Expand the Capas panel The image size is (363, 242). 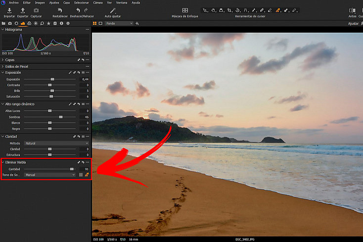[2, 60]
